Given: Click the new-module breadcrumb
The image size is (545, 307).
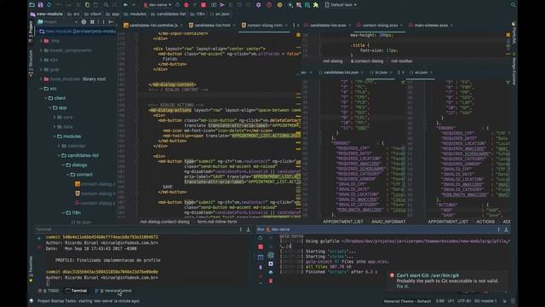Looking at the screenshot, I should (x=47, y=14).
